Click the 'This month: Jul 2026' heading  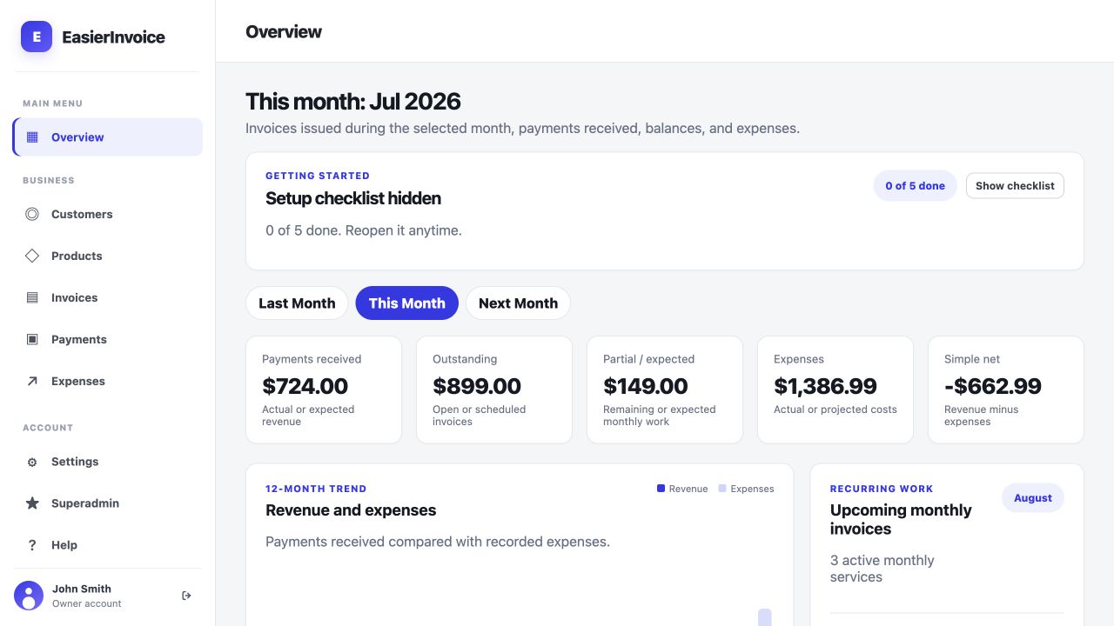(353, 102)
